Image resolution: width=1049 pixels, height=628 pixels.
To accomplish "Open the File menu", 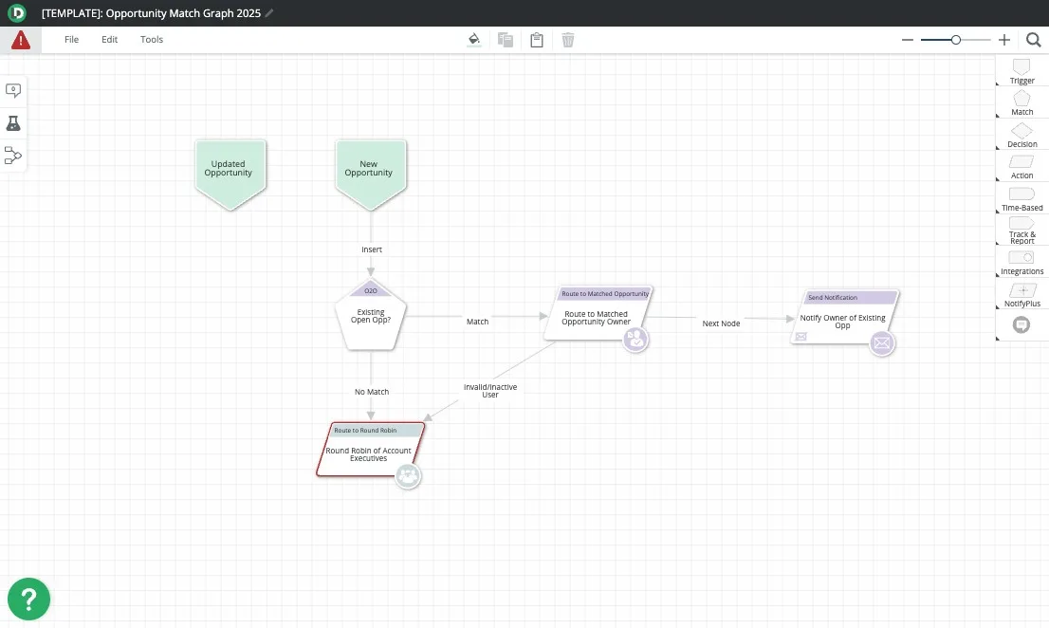I will point(71,40).
